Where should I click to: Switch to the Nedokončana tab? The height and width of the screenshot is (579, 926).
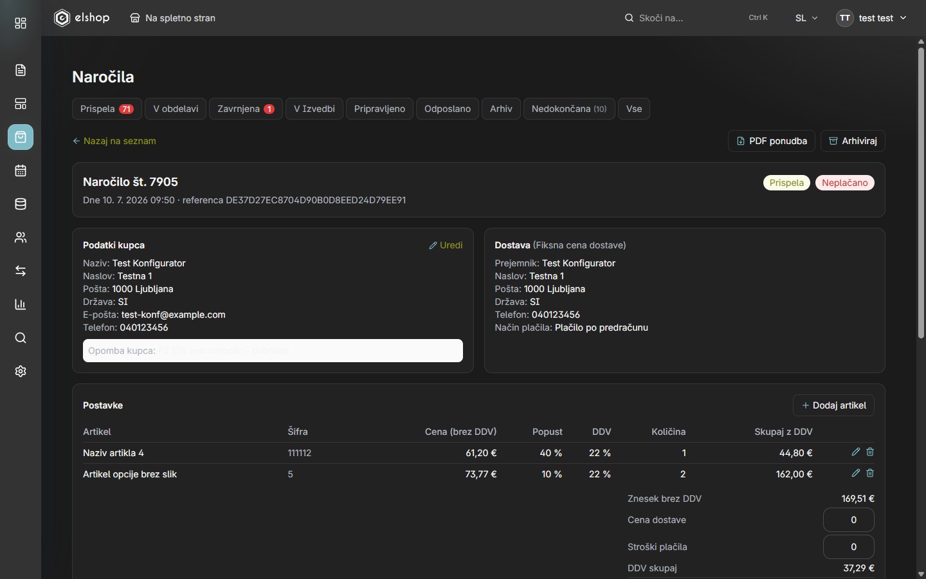click(x=569, y=109)
